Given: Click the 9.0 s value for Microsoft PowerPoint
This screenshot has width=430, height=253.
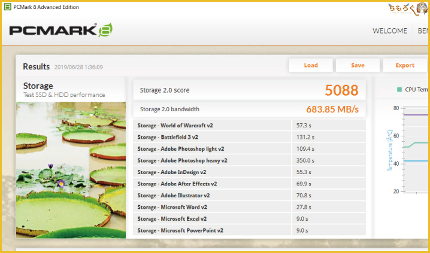Looking at the screenshot, I should tap(302, 230).
